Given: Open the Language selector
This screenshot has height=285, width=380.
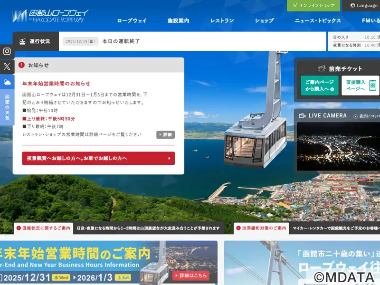Looking at the screenshot, I should (x=361, y=5).
